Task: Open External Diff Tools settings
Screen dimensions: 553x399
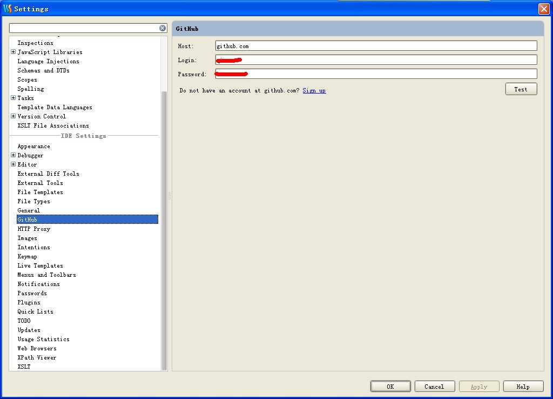Action: tap(48, 174)
